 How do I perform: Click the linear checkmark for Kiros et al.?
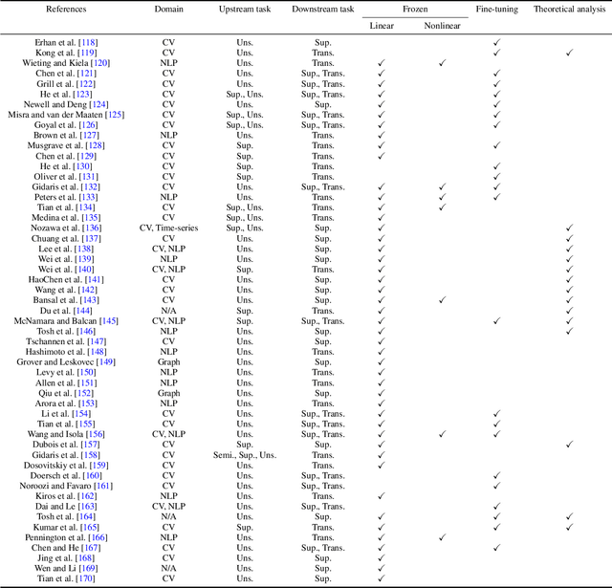pos(381,496)
